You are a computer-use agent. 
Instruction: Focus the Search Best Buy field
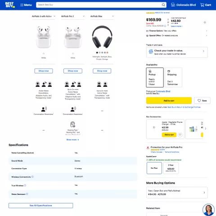[99, 5]
